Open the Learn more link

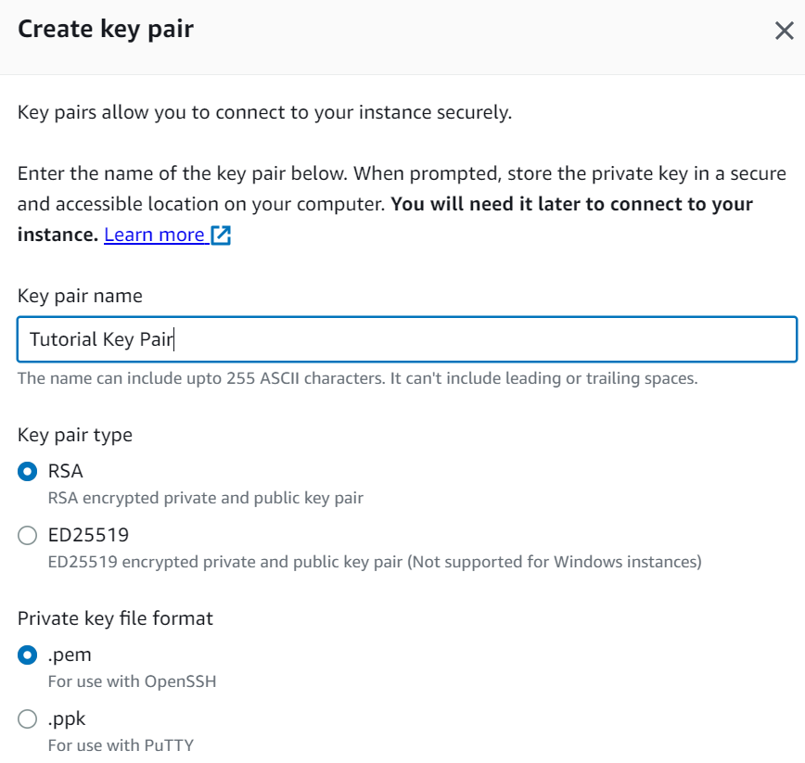(154, 235)
